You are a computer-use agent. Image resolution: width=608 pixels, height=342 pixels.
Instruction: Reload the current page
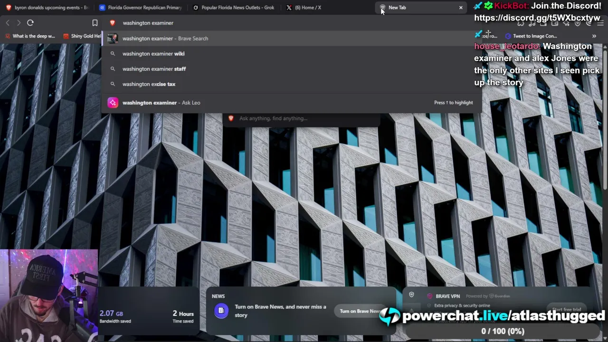pyautogui.click(x=30, y=23)
